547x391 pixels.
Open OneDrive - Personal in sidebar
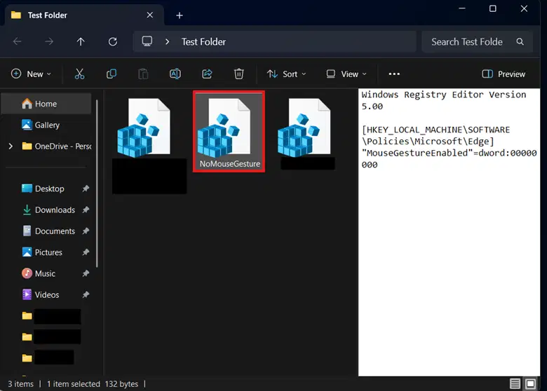click(57, 146)
